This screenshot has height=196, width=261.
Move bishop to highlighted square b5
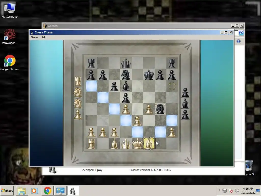pos(103,97)
